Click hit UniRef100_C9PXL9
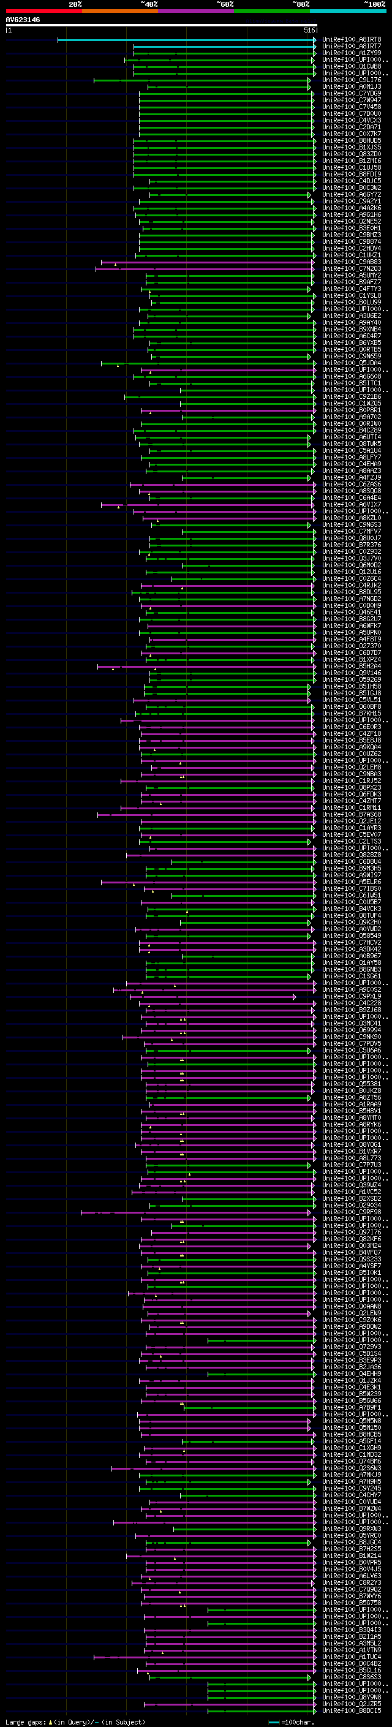 pos(352,997)
